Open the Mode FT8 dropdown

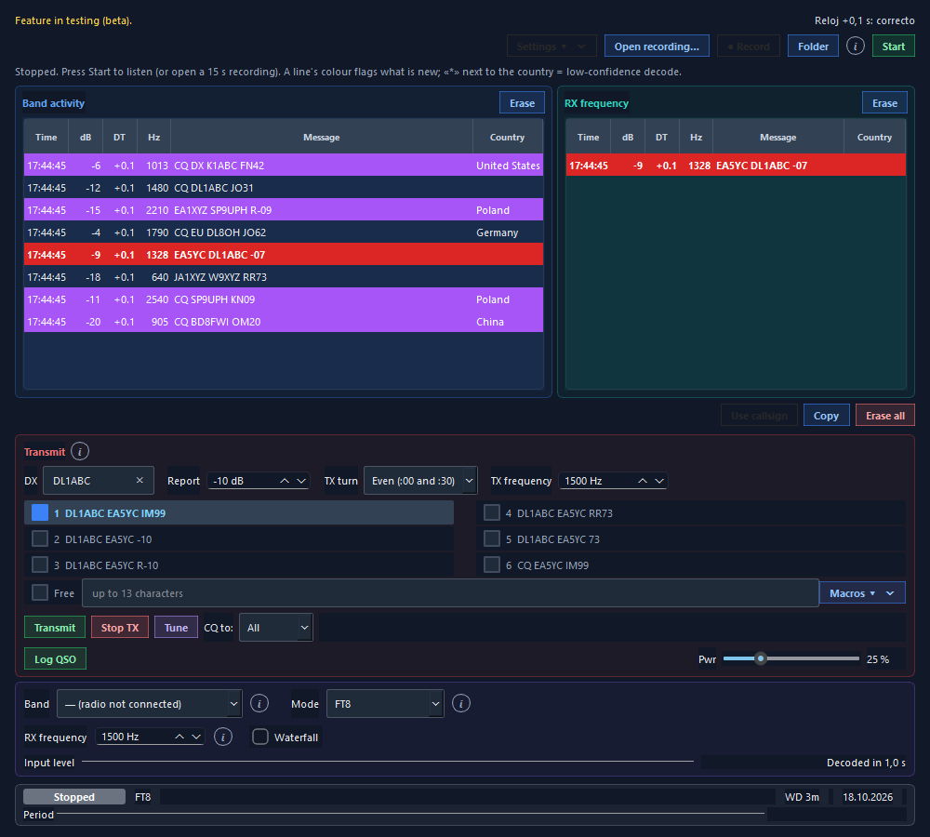point(385,703)
